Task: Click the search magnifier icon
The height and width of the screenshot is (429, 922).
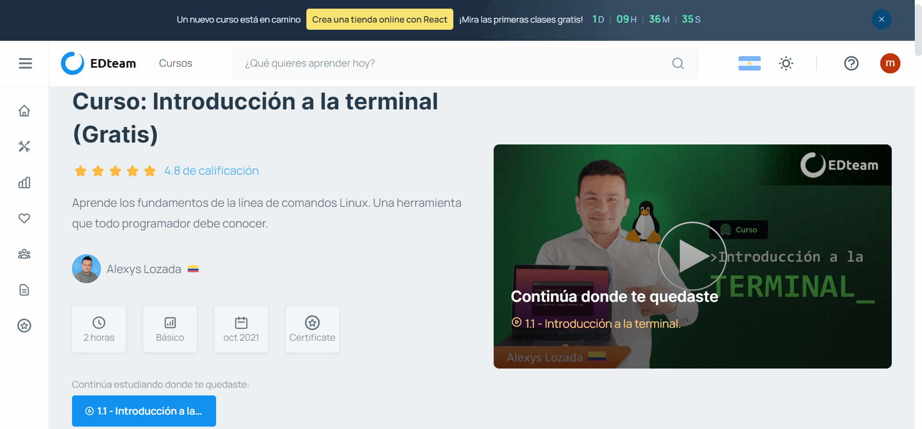Action: (678, 63)
